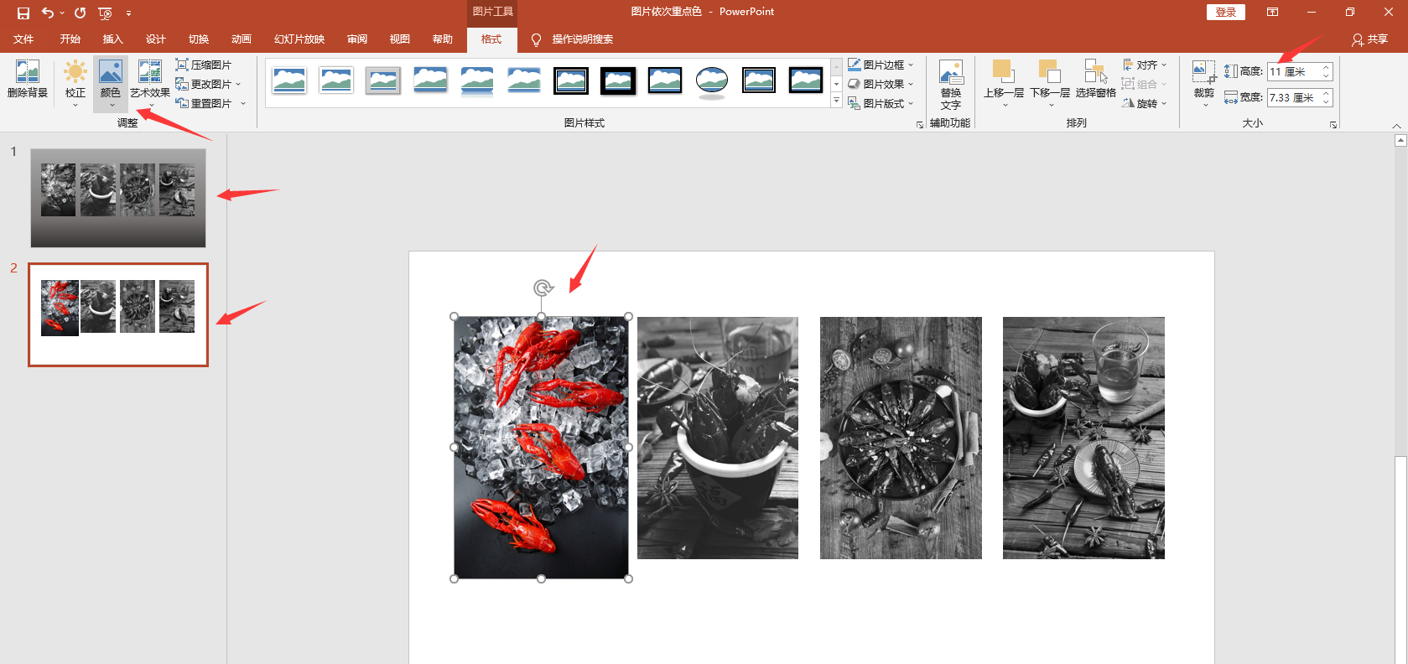Viewport: 1408px width, 664px height.
Task: Apply the first picture style thumbnail
Action: [289, 80]
